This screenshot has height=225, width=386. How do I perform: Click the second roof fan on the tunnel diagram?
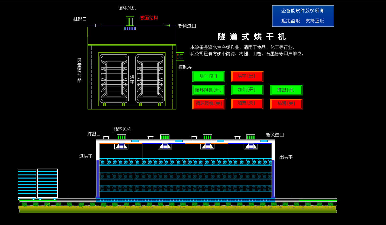(165, 137)
